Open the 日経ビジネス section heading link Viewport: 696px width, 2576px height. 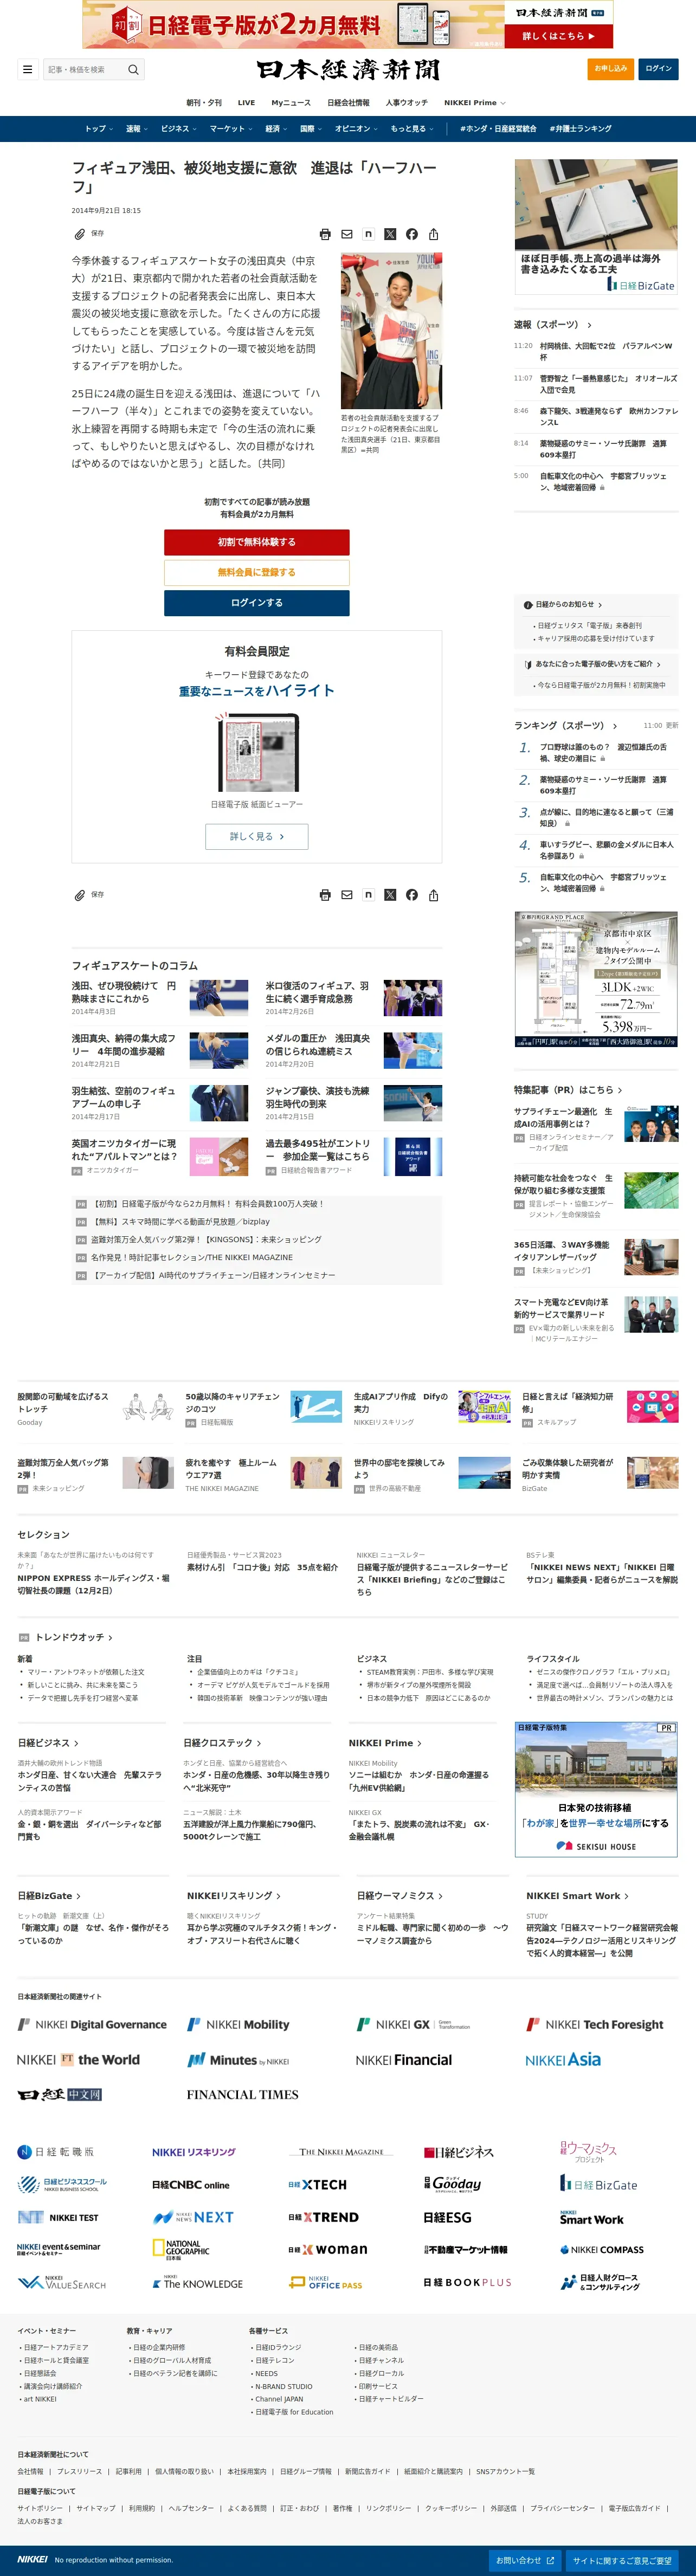point(47,1744)
